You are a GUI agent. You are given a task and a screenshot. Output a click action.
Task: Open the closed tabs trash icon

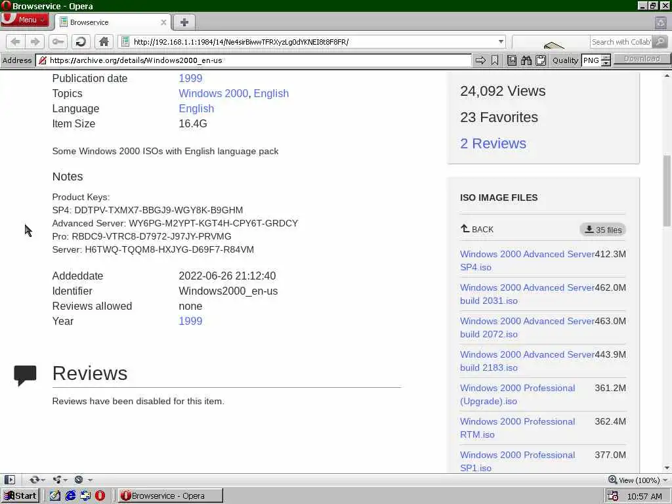(x=661, y=22)
